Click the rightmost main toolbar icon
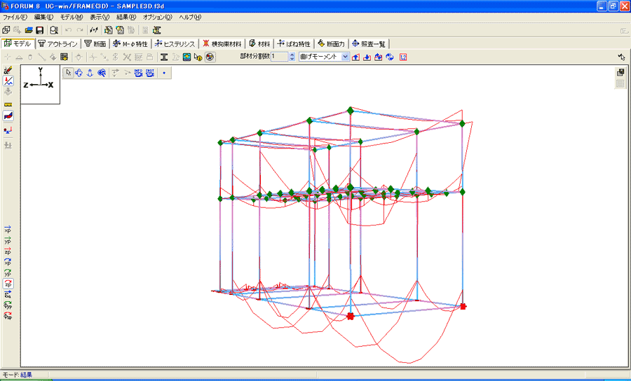This screenshot has width=631, height=381. (x=156, y=30)
